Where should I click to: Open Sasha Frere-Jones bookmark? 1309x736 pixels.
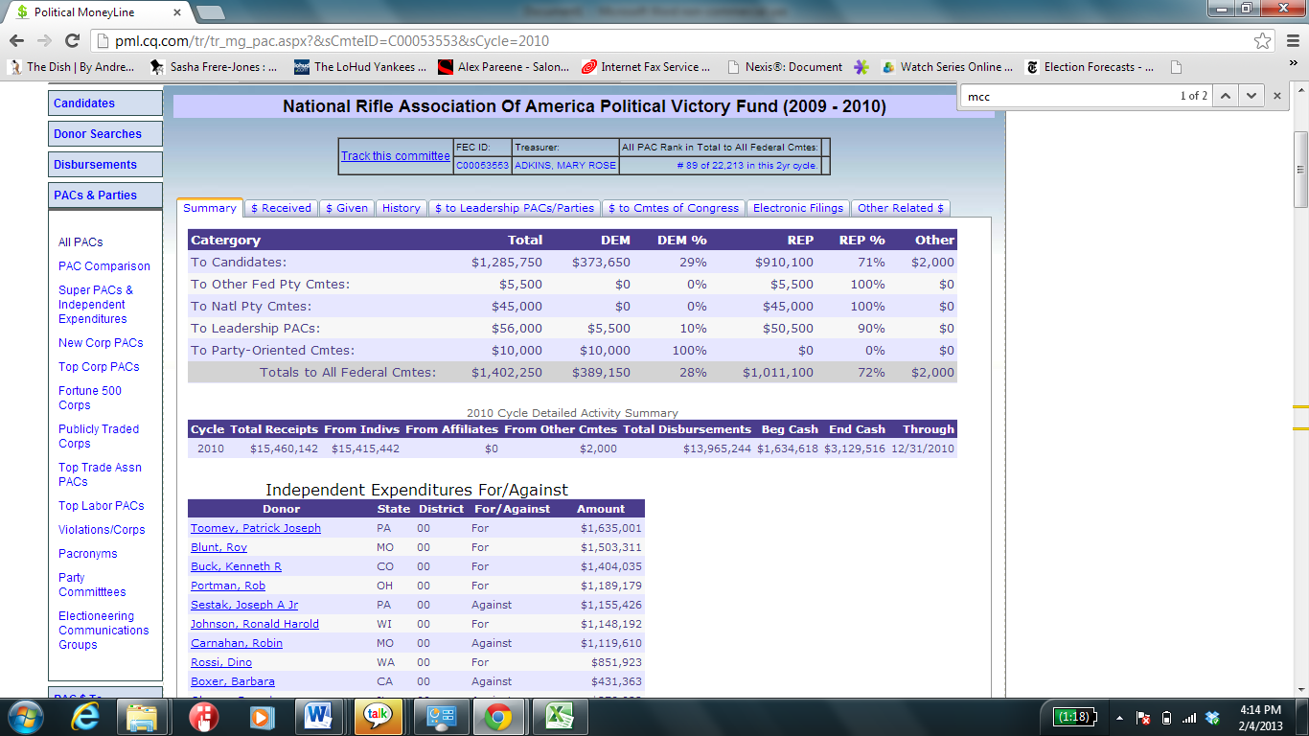coord(214,67)
